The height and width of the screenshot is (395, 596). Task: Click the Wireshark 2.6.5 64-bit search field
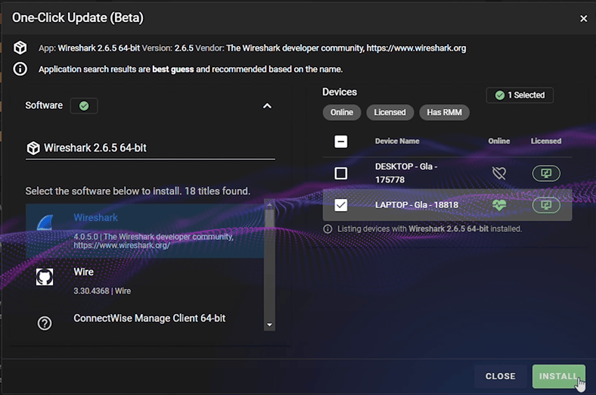[x=151, y=148]
